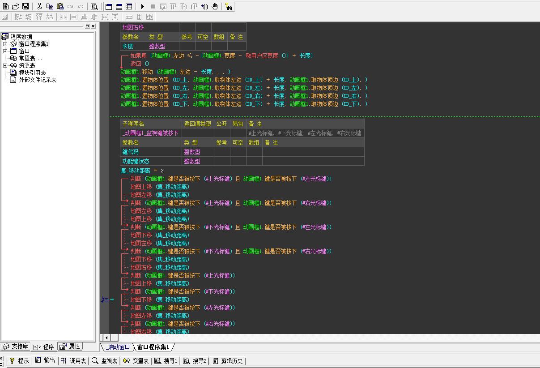Open the 调用表 bottom tab
The width and height of the screenshot is (540, 368).
click(x=74, y=361)
